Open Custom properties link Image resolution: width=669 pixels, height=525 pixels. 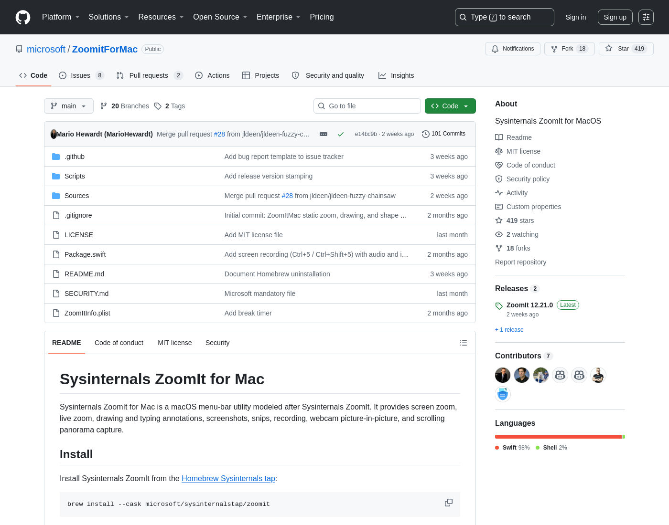click(528, 207)
